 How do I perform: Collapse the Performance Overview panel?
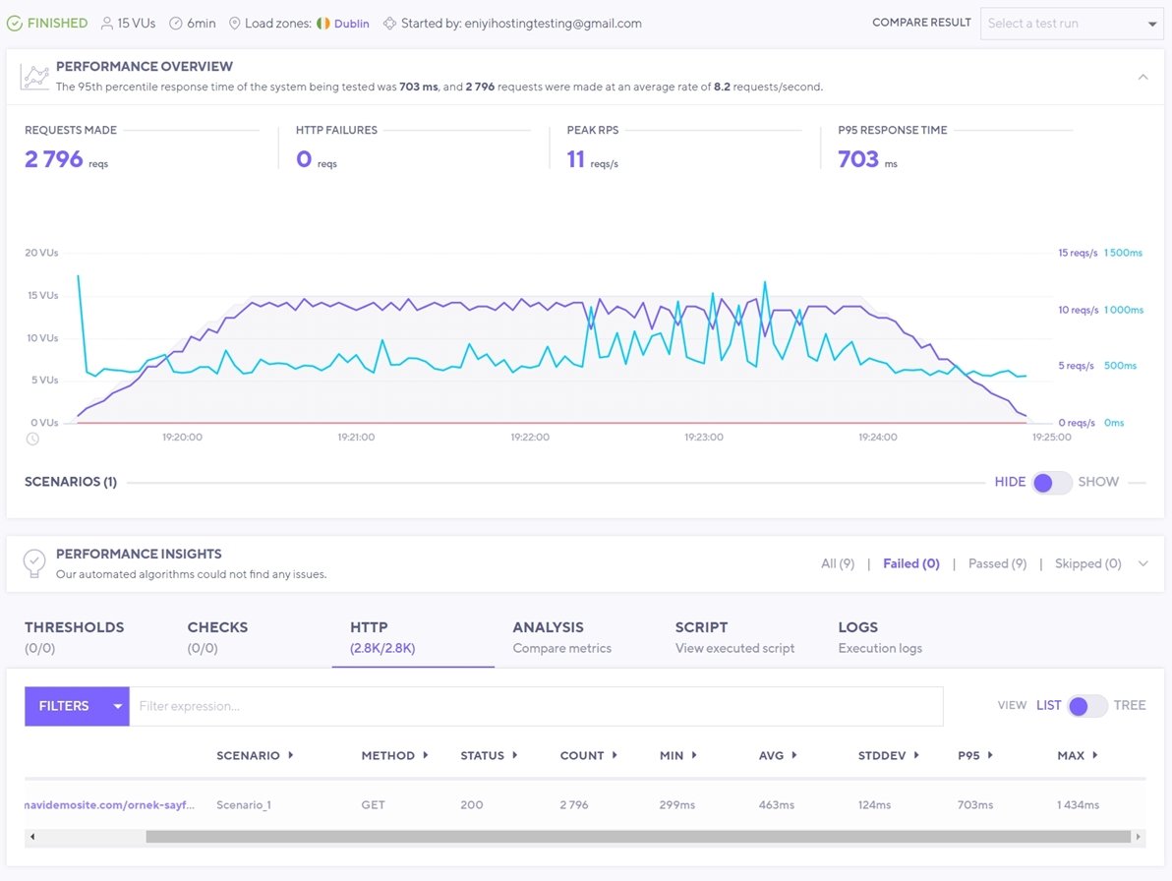point(1143,77)
